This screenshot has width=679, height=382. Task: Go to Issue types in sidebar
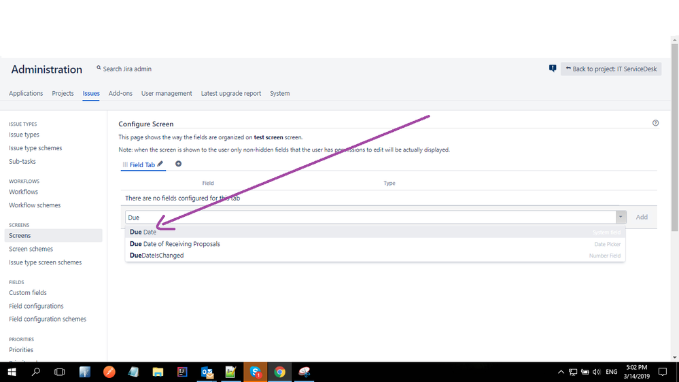[x=24, y=135]
